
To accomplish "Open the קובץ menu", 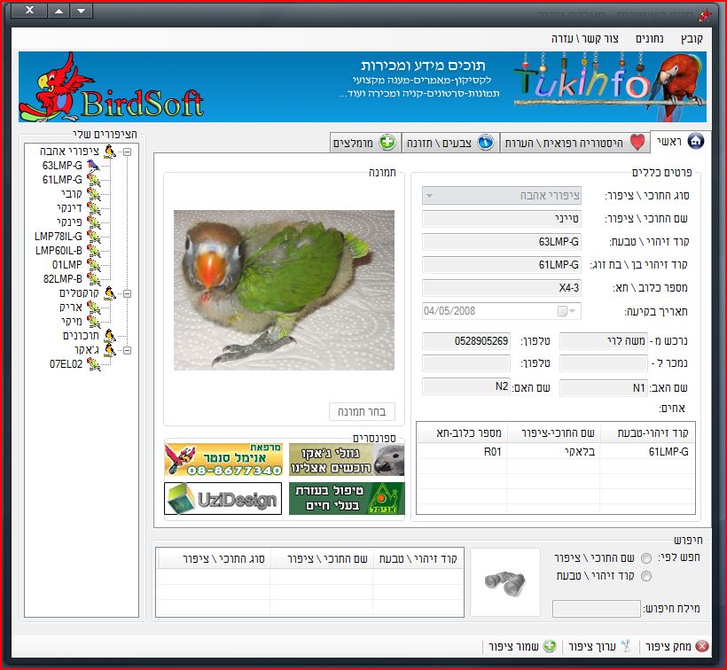I will point(692,39).
